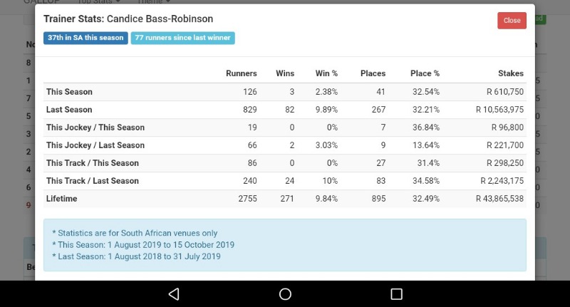The image size is (570, 307).
Task: Select the Win % column header
Action: pos(326,73)
